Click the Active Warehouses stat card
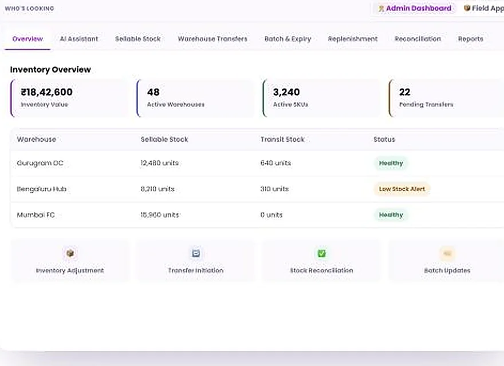504x366 pixels. tap(195, 98)
